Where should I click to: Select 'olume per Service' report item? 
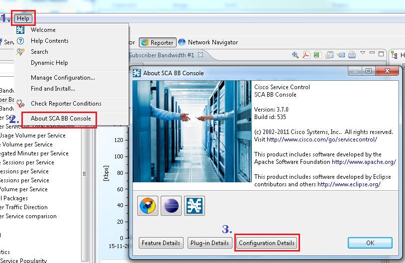click(24, 189)
